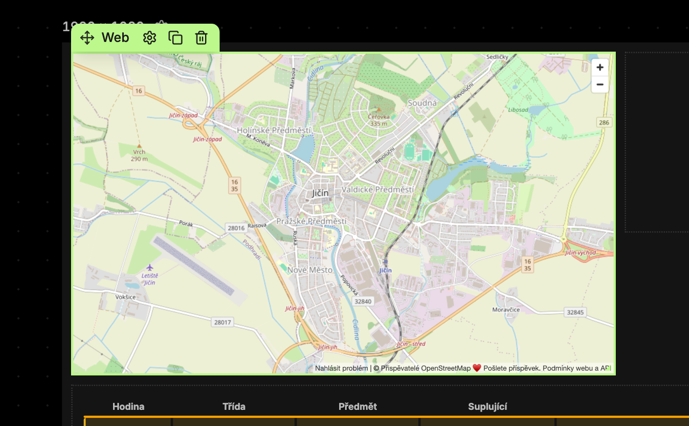Click the Čeřovka peak marker
689x426 pixels.
click(x=378, y=109)
